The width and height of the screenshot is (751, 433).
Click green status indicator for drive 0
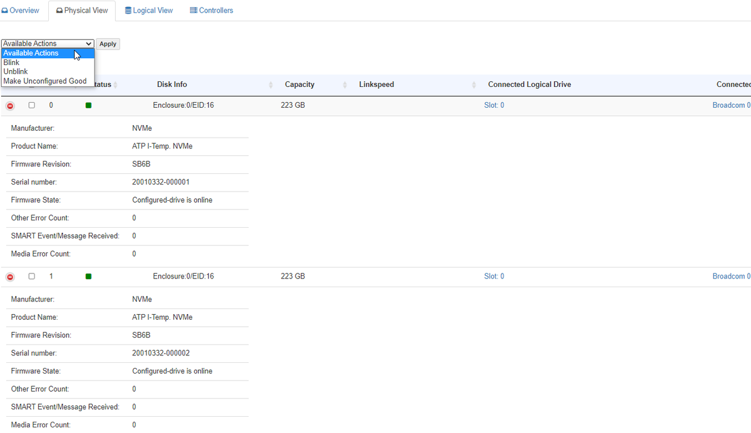coord(88,105)
